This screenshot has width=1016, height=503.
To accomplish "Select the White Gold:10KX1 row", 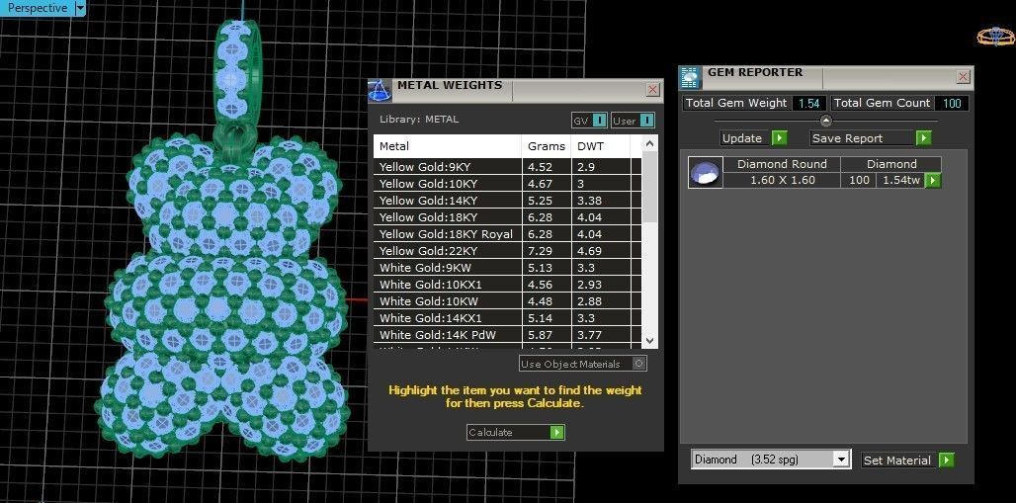I will pyautogui.click(x=507, y=285).
